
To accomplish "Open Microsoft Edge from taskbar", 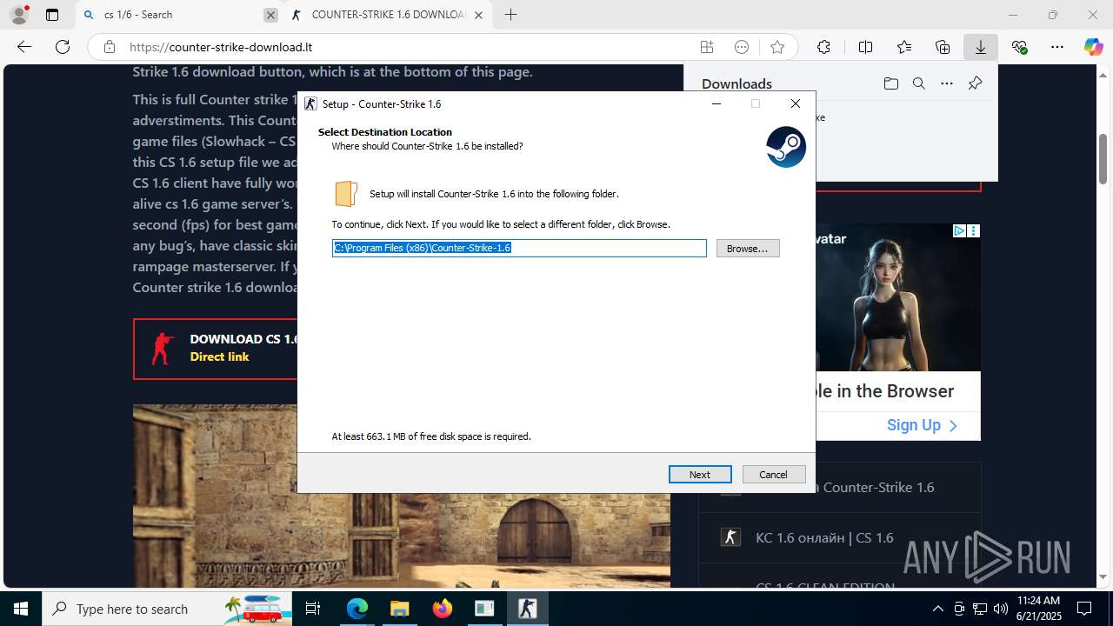I will 357,609.
